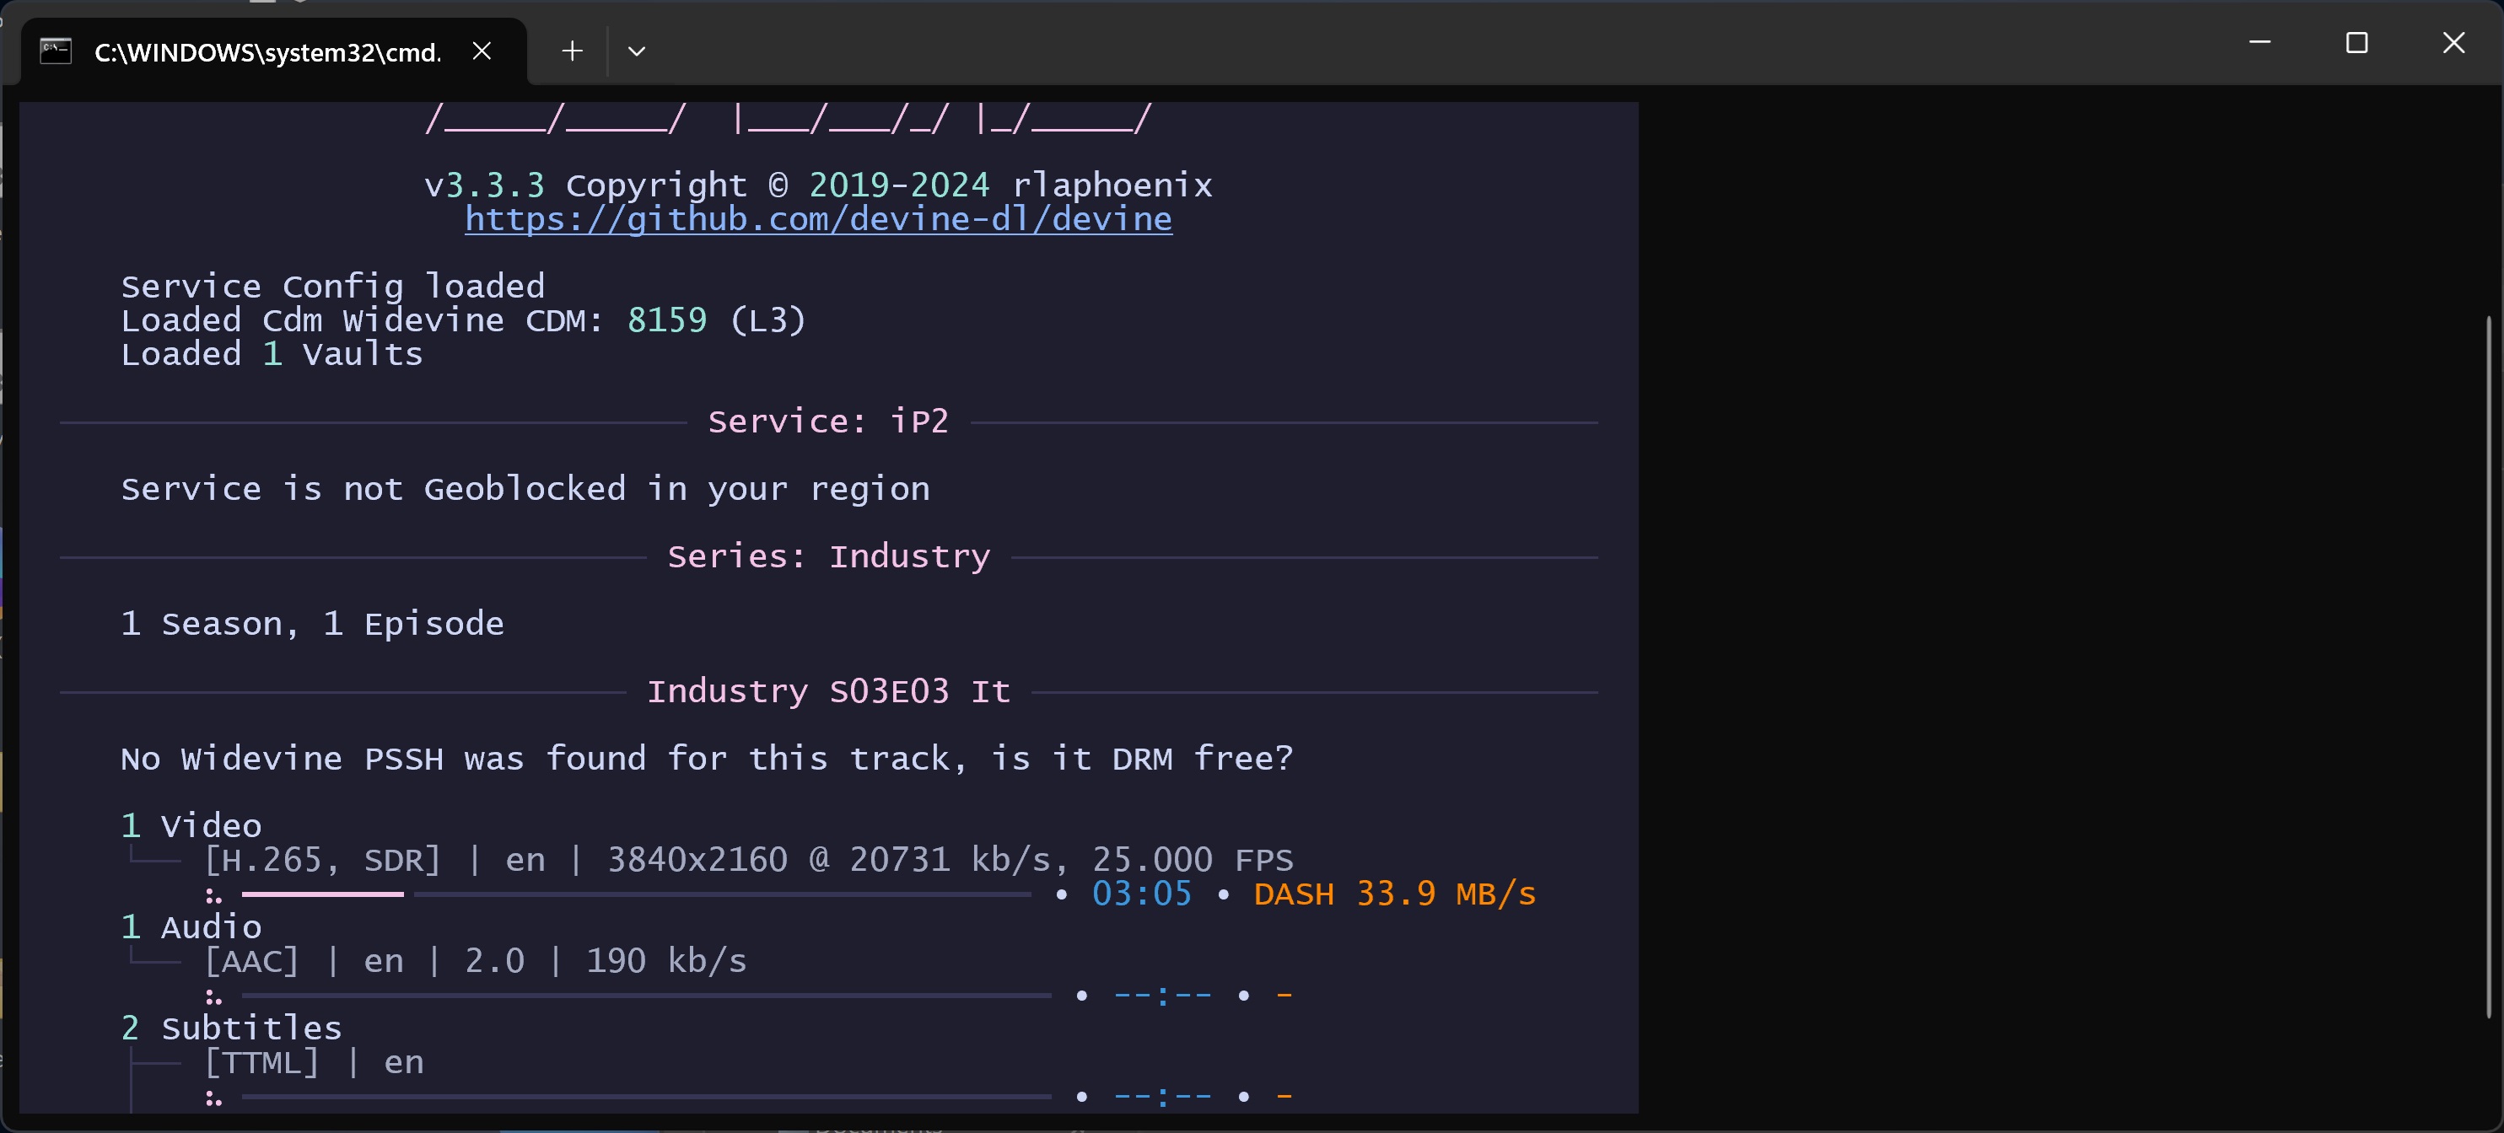Click the TTML en subtitle track line
The height and width of the screenshot is (1133, 2504).
tap(313, 1062)
